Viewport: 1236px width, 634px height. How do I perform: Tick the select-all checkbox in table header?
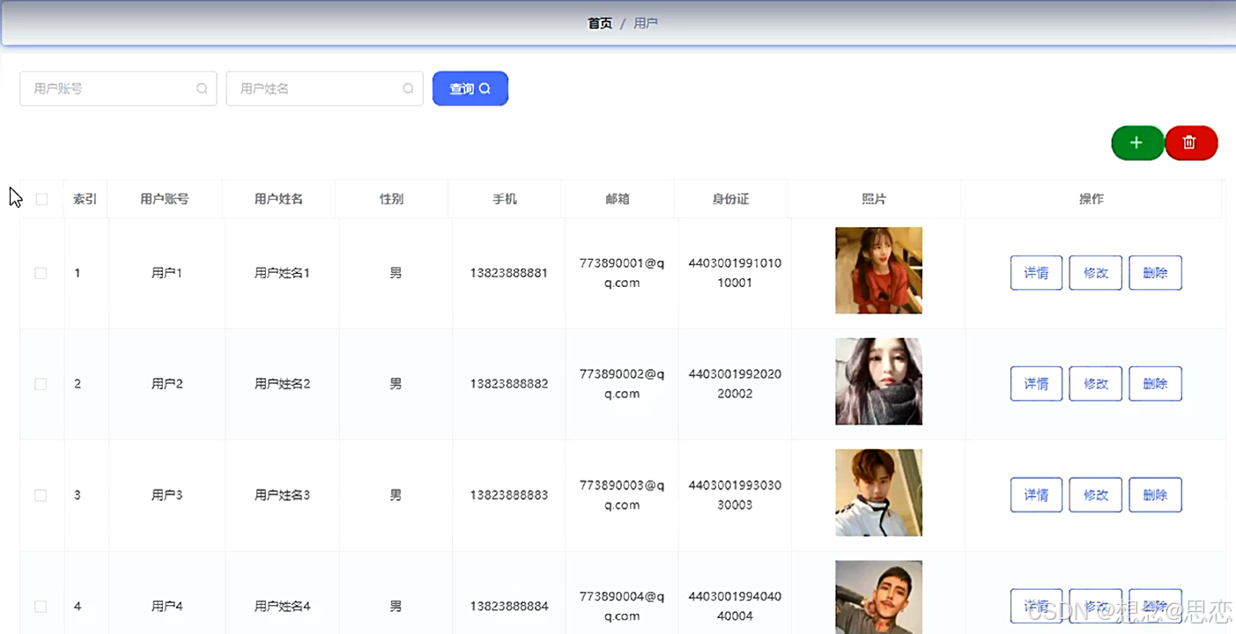[x=41, y=199]
